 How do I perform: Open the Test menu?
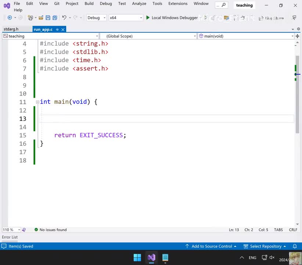pyautogui.click(x=122, y=4)
